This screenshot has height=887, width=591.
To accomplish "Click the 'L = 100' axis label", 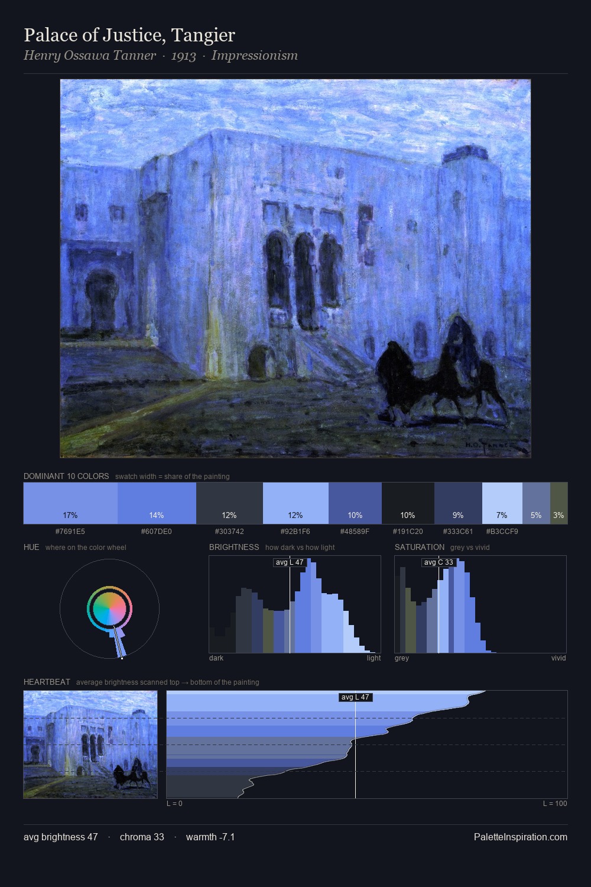I will pos(555,804).
